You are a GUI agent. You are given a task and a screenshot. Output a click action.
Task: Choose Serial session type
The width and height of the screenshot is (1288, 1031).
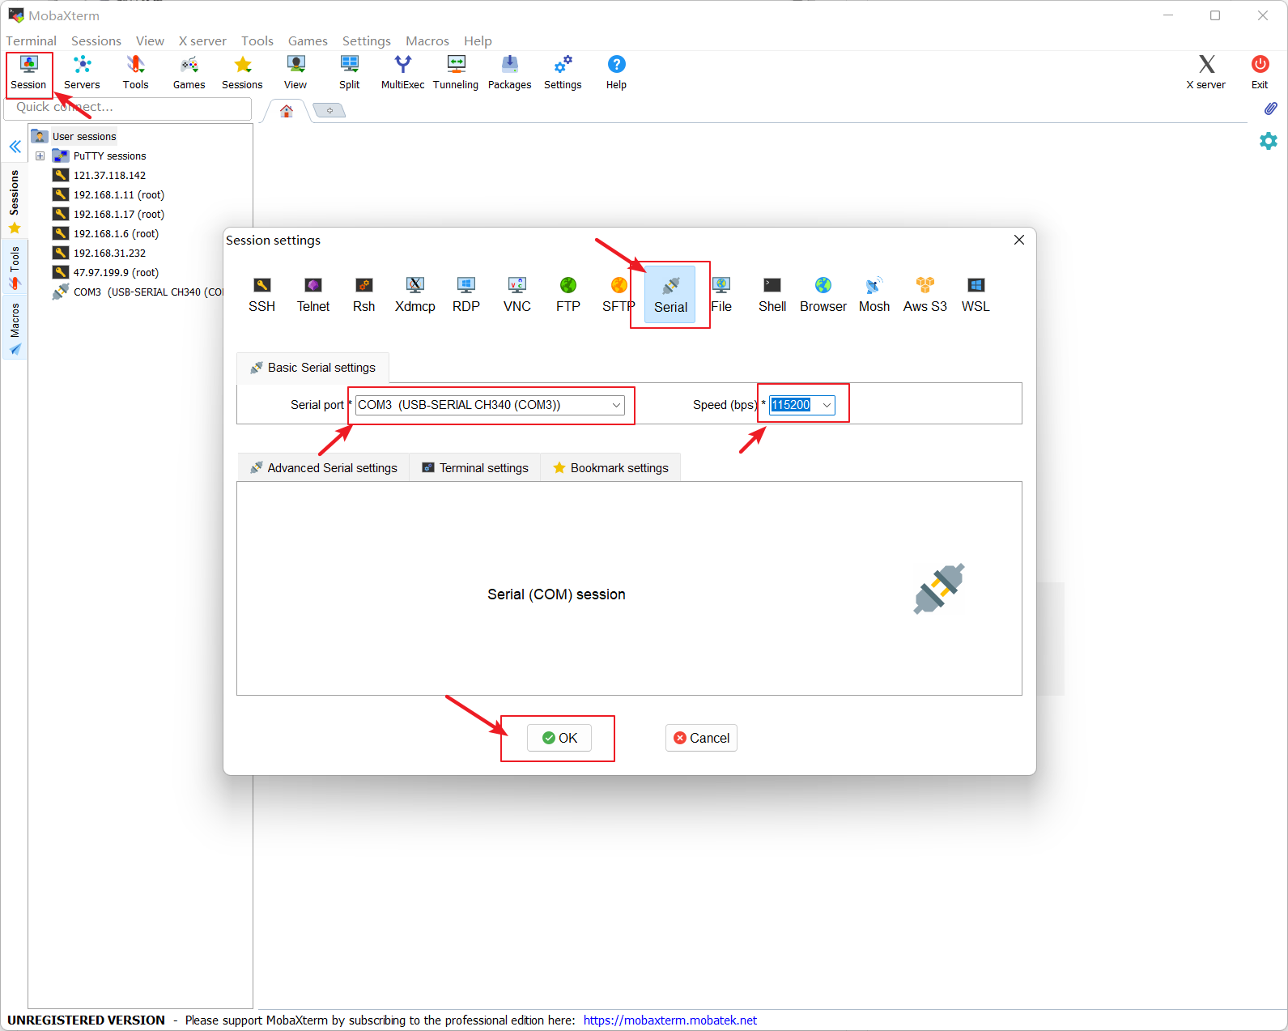point(670,295)
